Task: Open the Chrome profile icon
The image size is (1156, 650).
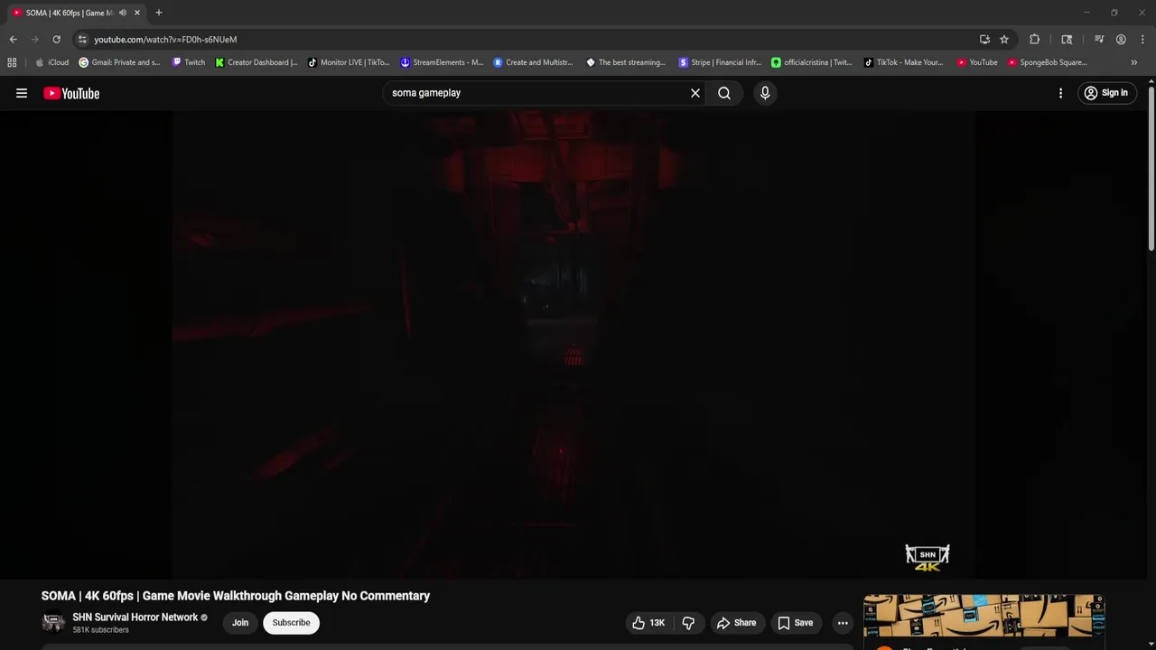Action: tap(1121, 40)
